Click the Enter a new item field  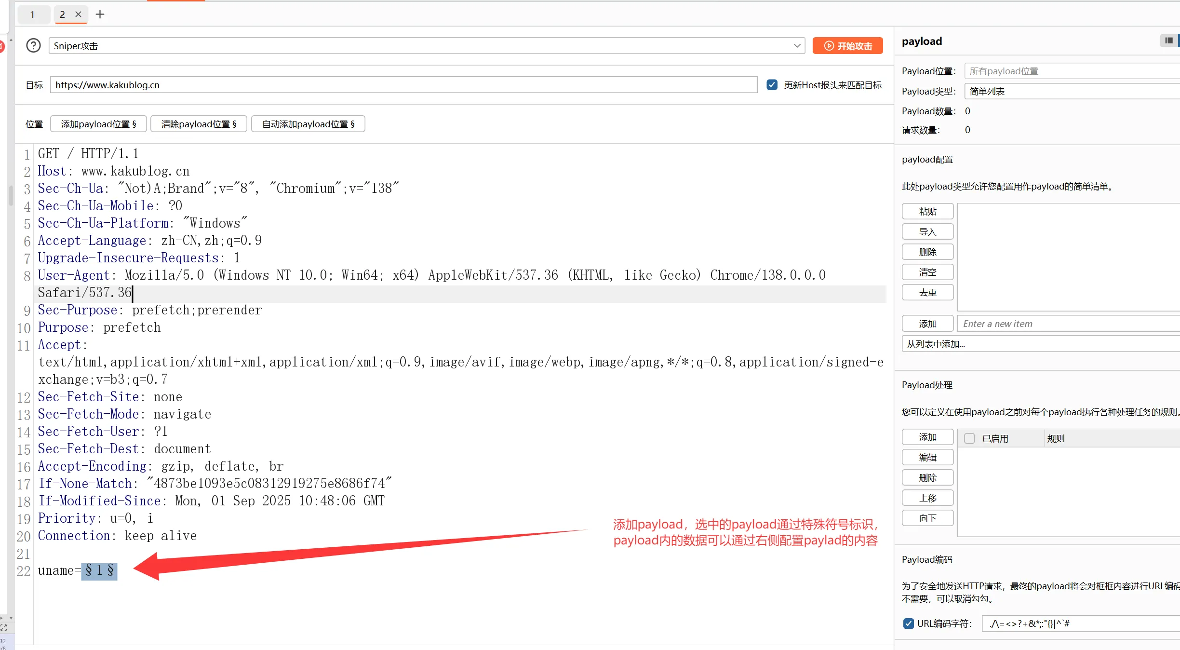[1068, 324]
